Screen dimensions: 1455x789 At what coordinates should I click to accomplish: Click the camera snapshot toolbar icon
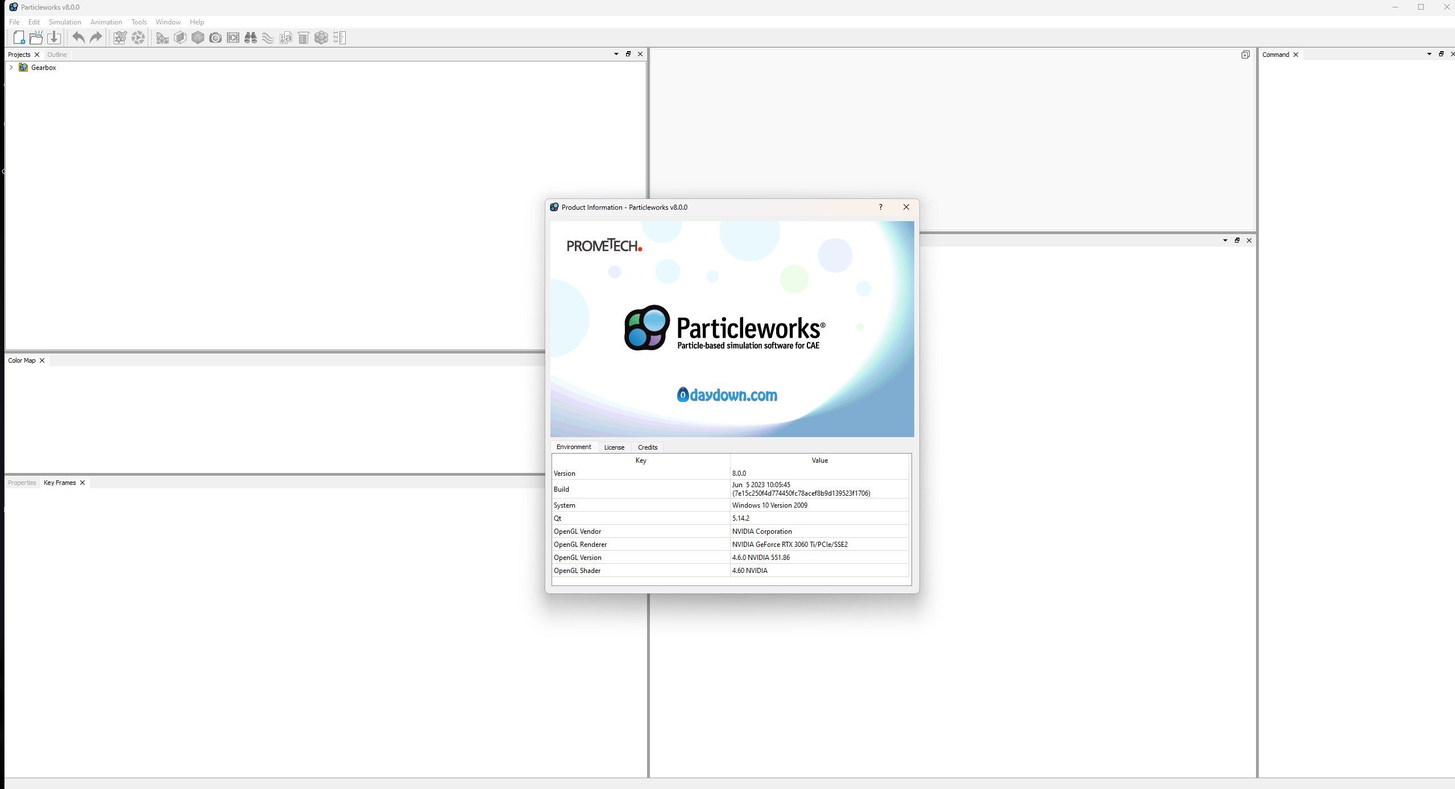[215, 38]
